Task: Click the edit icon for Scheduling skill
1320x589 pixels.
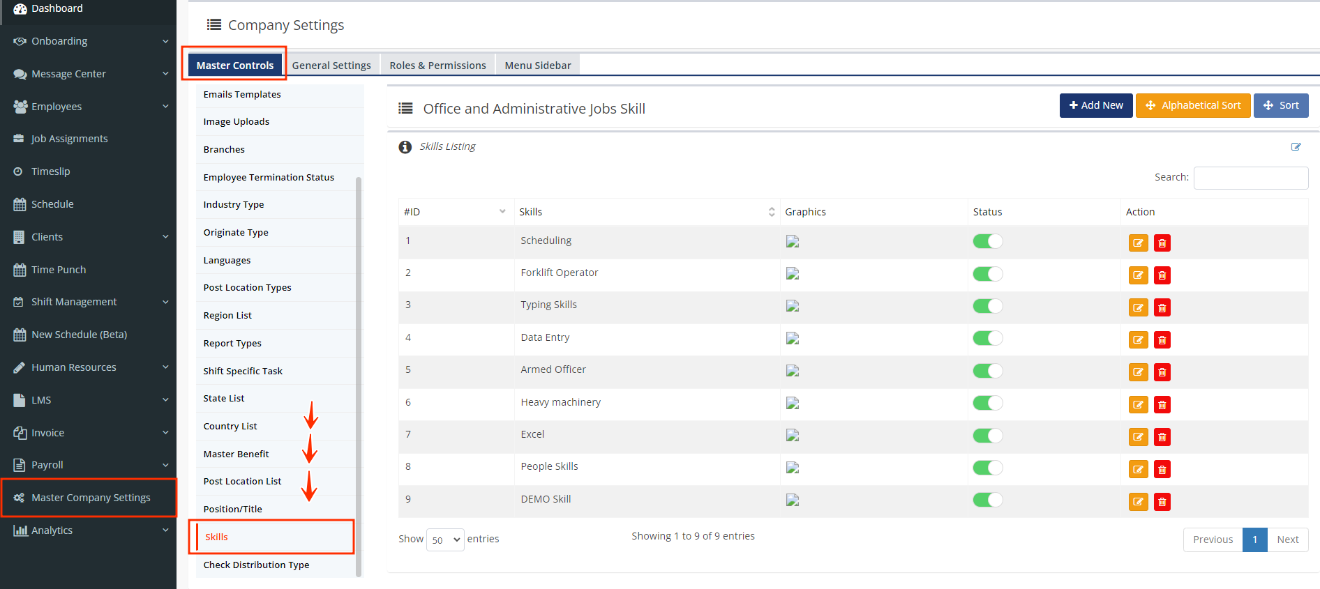Action: pos(1138,243)
